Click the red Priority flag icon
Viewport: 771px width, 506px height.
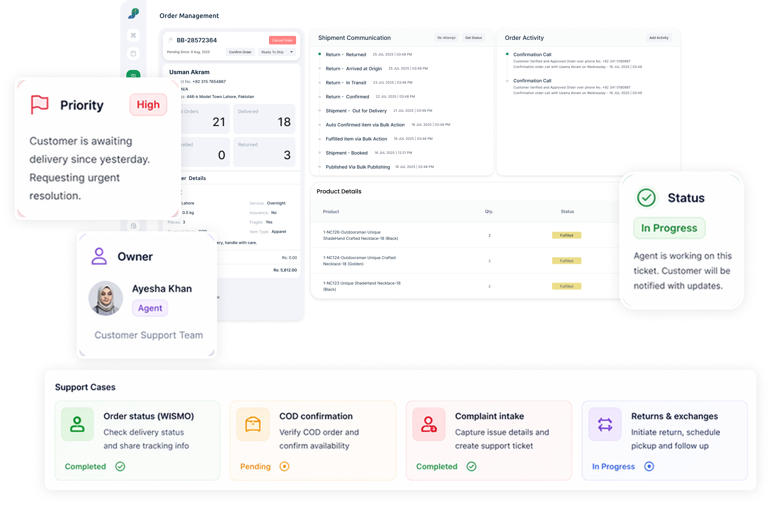click(40, 105)
